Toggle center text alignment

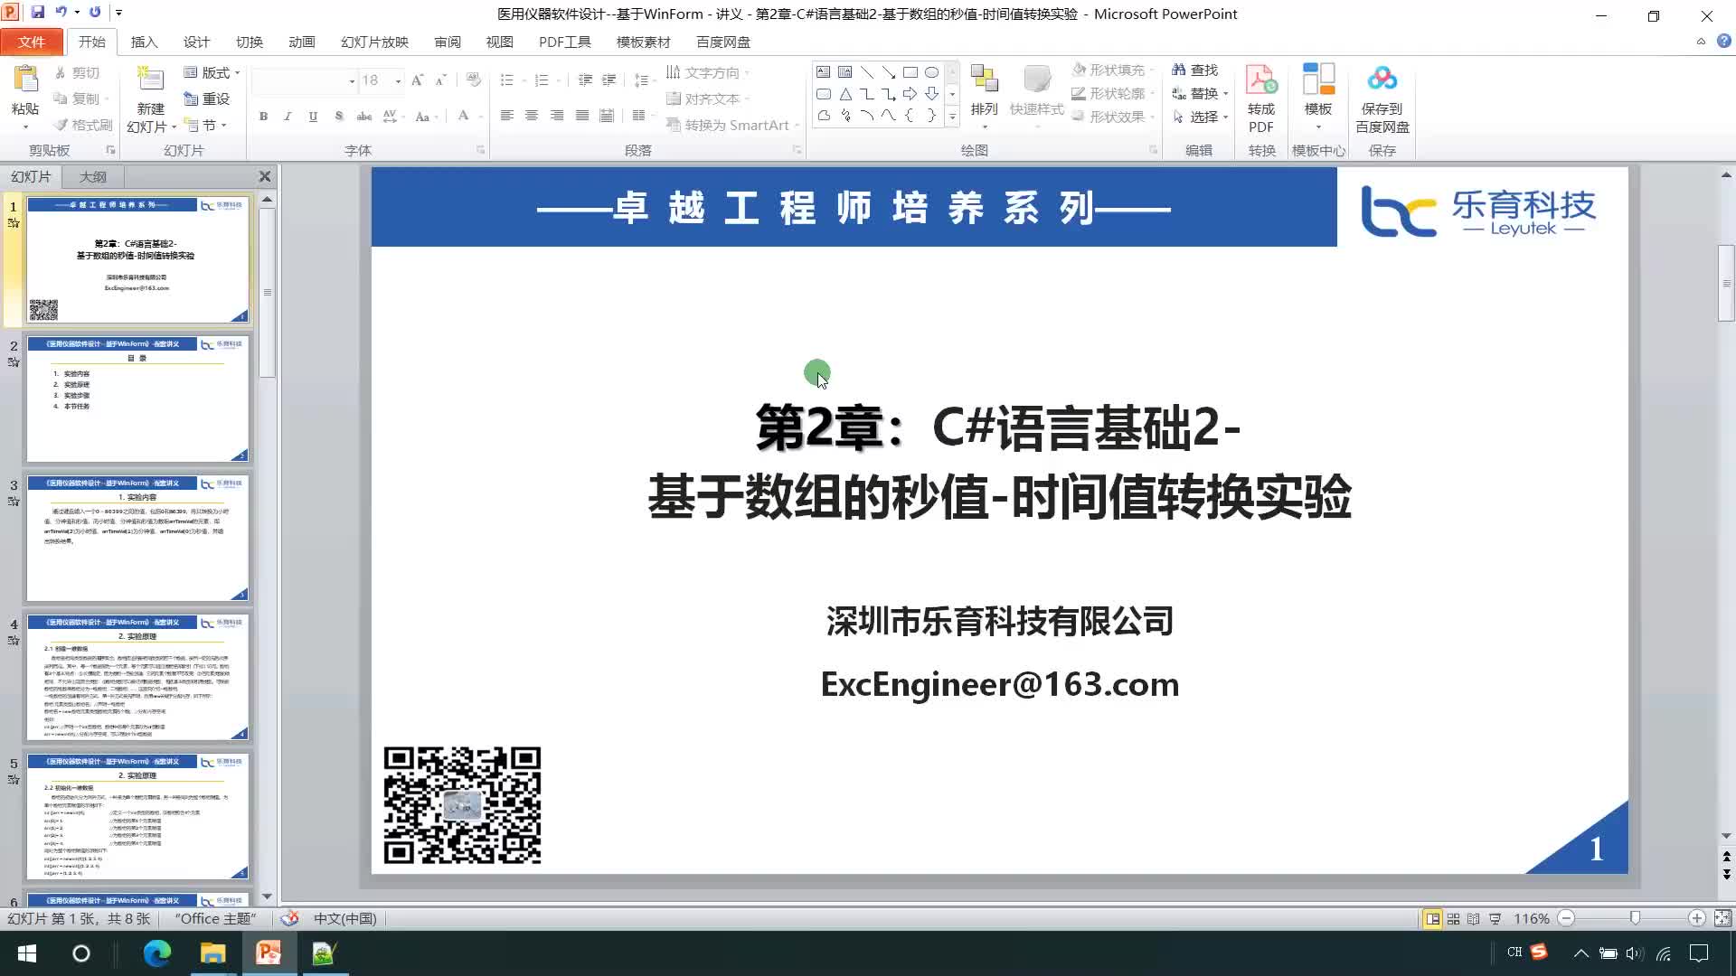pyautogui.click(x=532, y=115)
